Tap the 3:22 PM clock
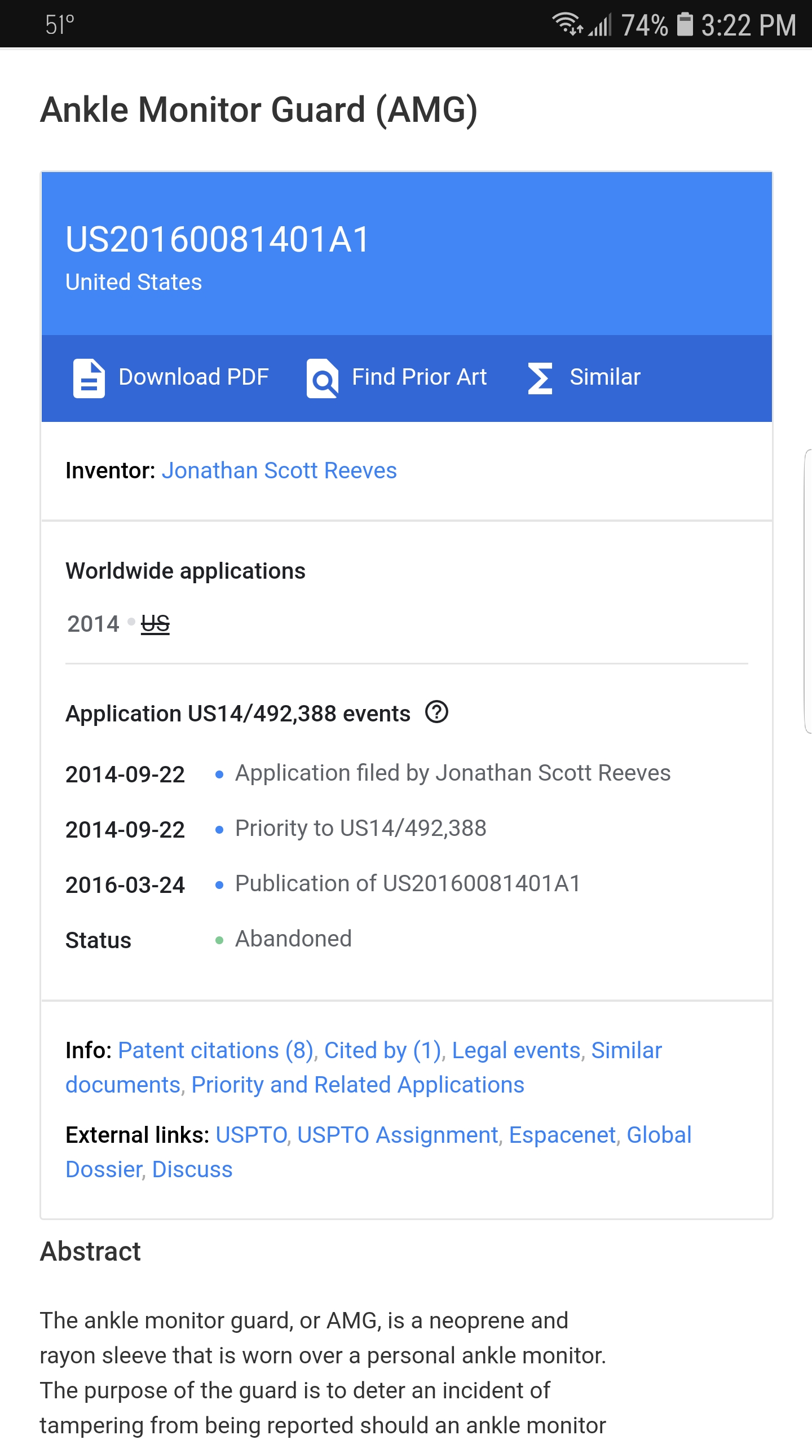Viewport: 812px width, 1444px height. (748, 25)
